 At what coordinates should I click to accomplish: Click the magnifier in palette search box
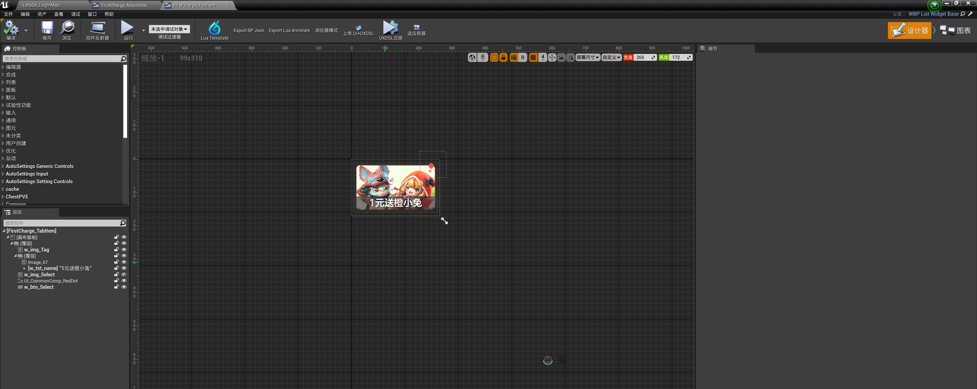pos(123,58)
